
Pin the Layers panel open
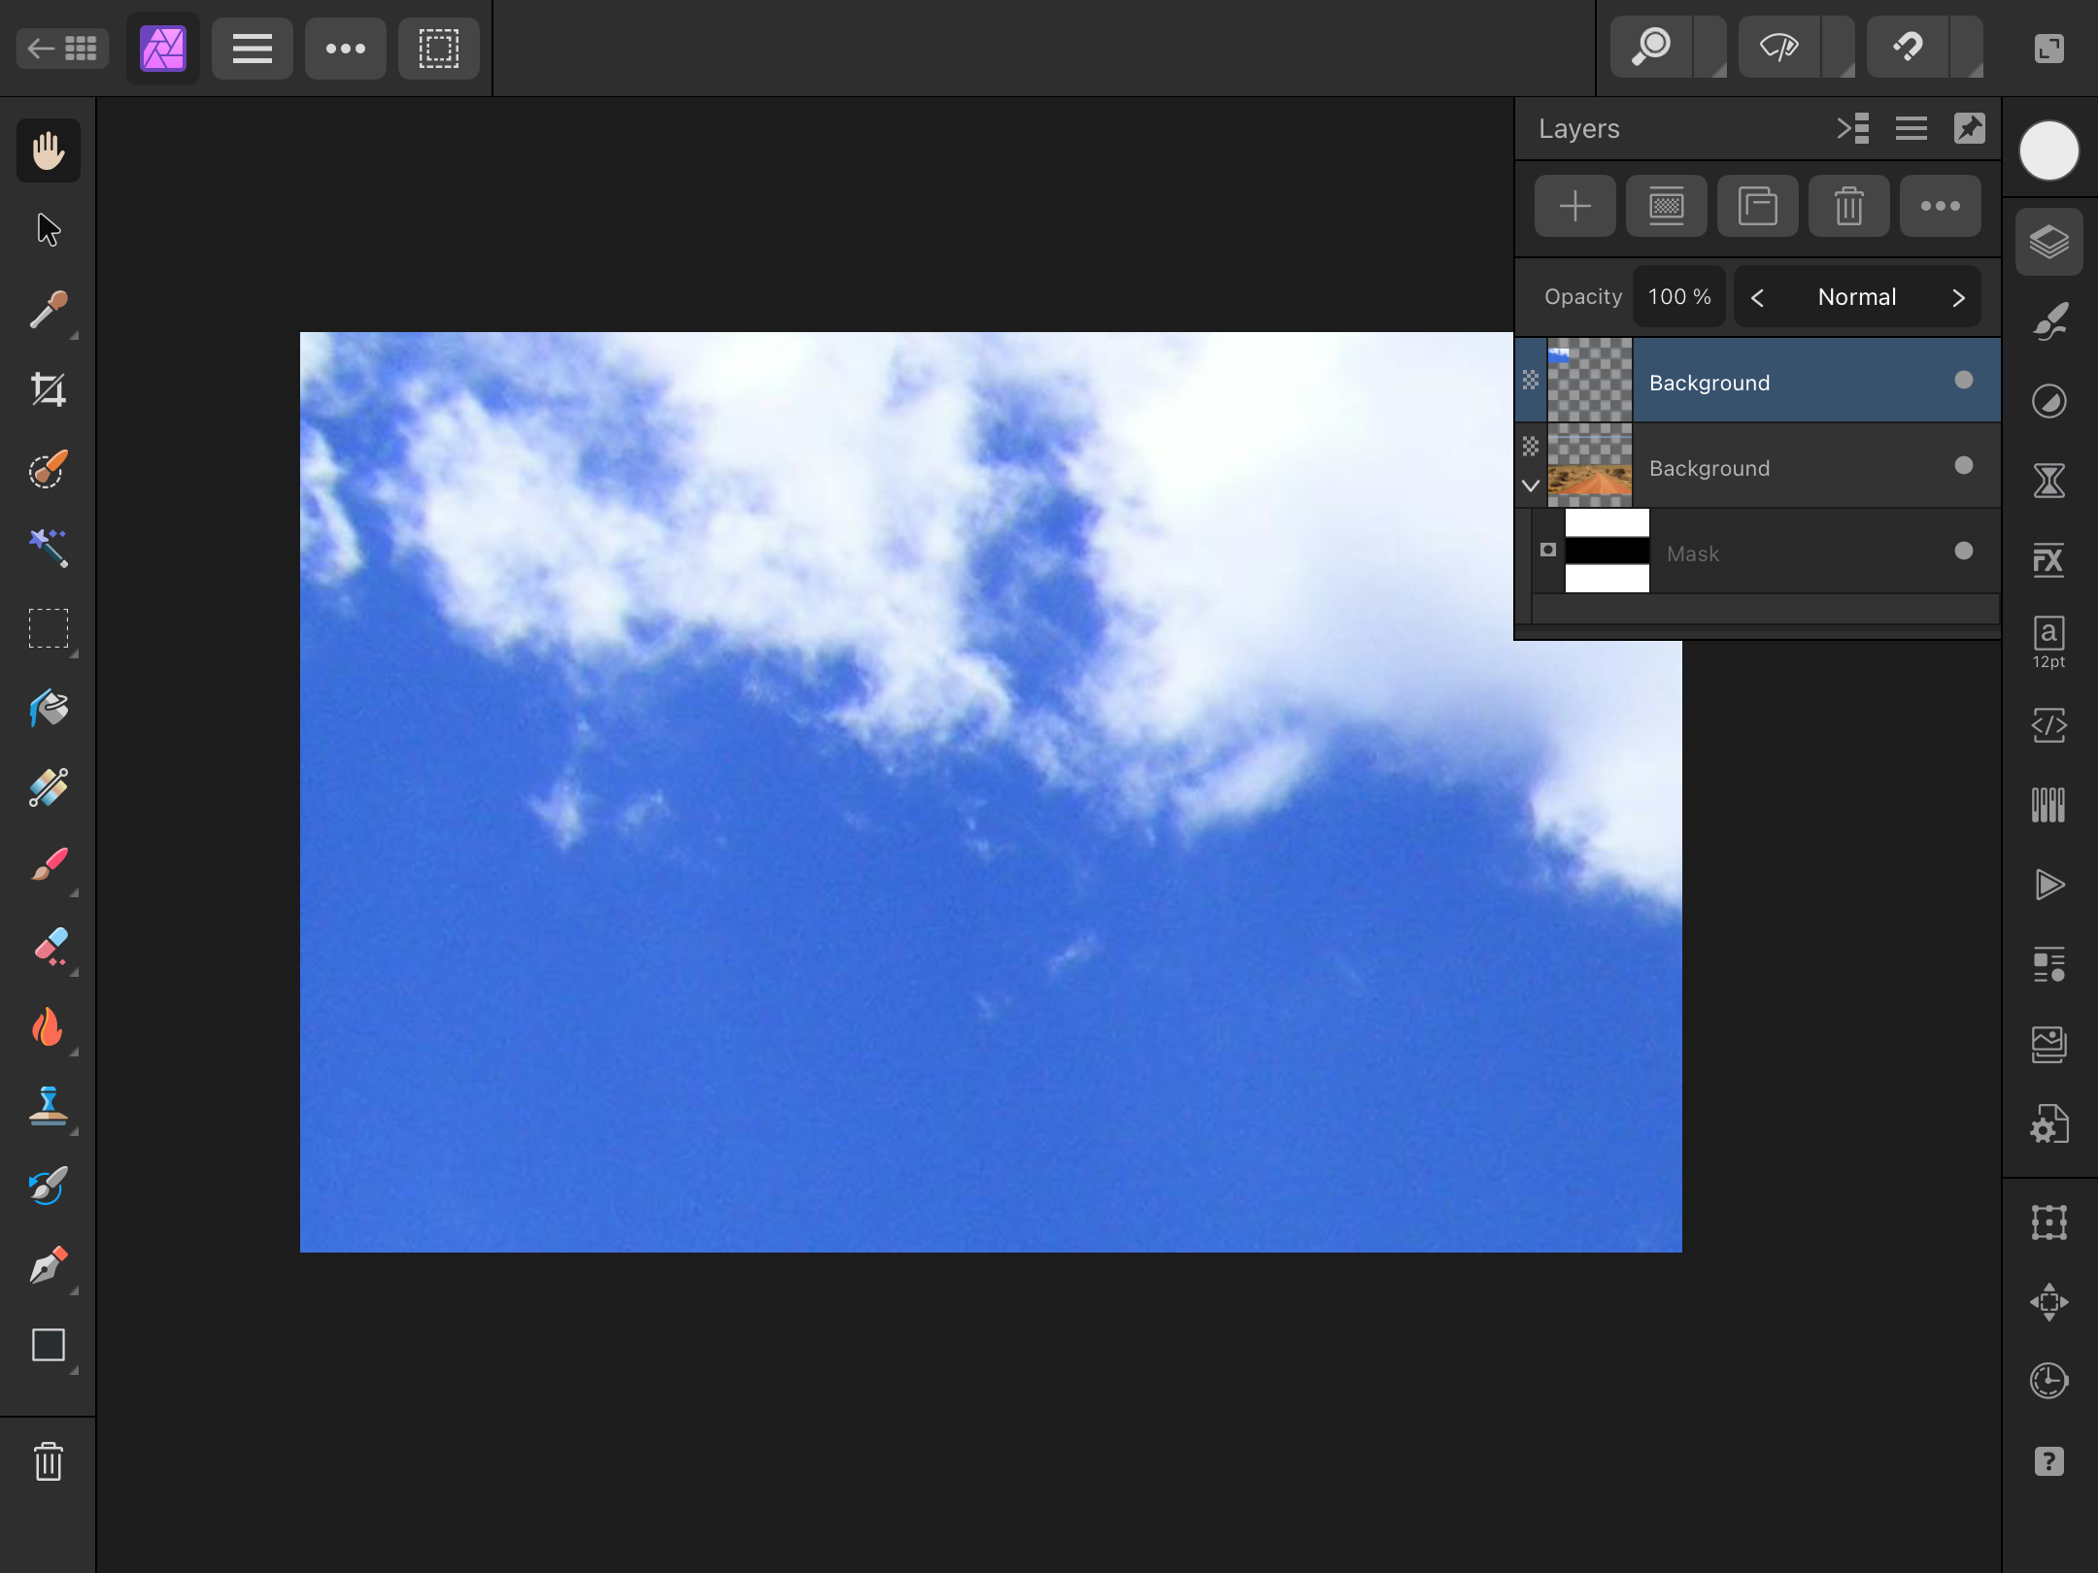tap(1970, 128)
